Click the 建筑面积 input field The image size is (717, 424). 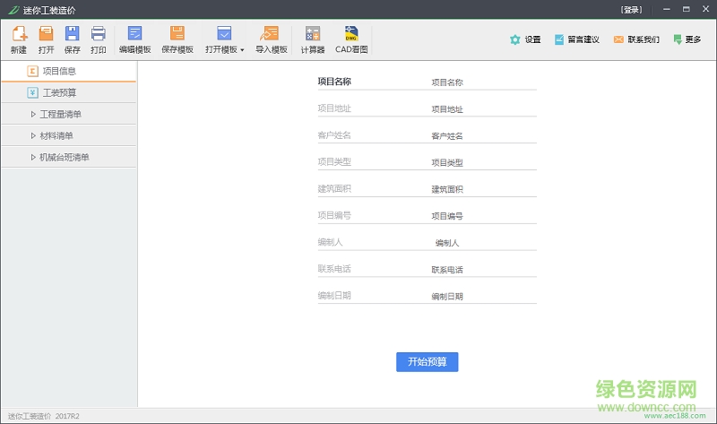(447, 189)
